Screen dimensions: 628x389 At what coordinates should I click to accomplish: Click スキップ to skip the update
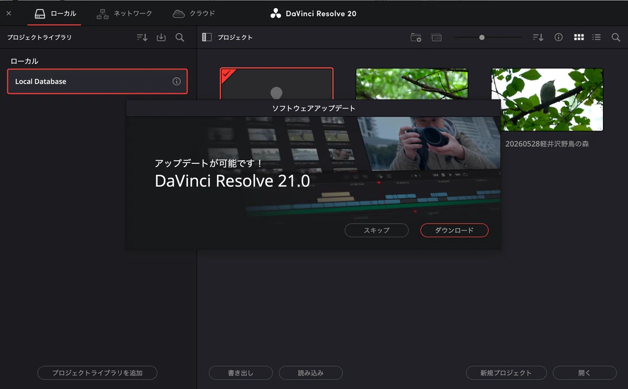click(x=377, y=230)
